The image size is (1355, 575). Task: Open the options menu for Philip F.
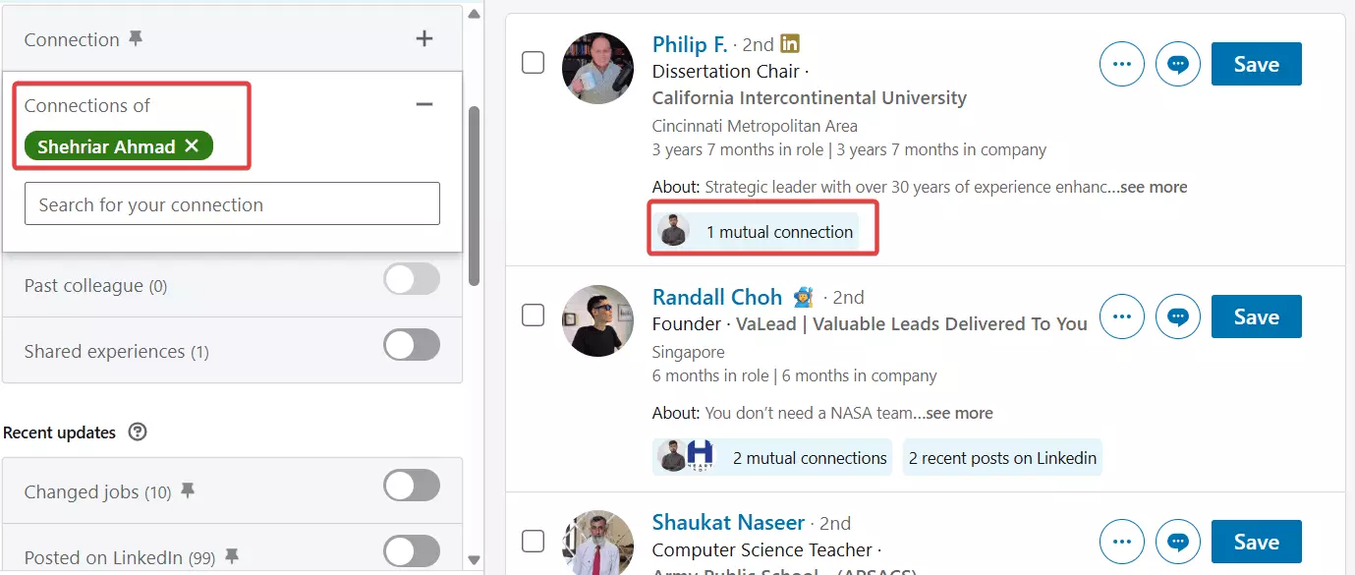pos(1122,63)
